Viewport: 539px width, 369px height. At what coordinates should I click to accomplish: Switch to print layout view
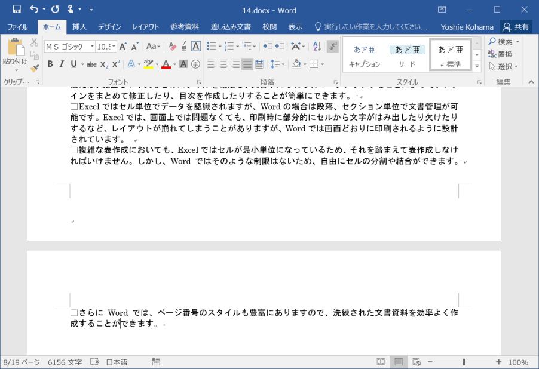coord(399,362)
